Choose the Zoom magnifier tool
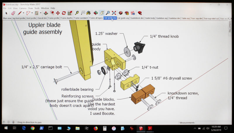The width and height of the screenshot is (234, 133). 108,13
